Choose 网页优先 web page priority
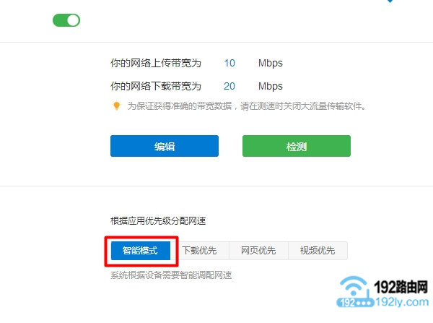 258,251
